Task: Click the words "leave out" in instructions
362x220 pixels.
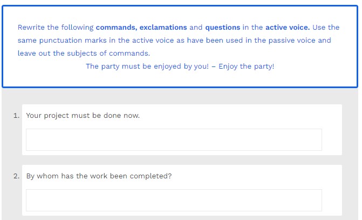Action: pos(34,54)
